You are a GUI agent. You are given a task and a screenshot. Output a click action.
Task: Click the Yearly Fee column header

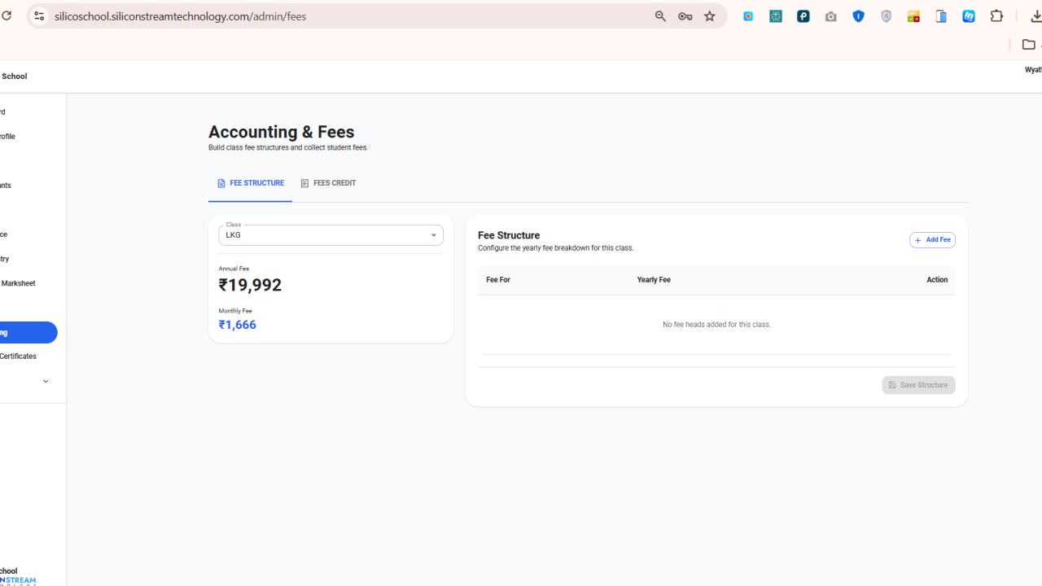pos(654,280)
